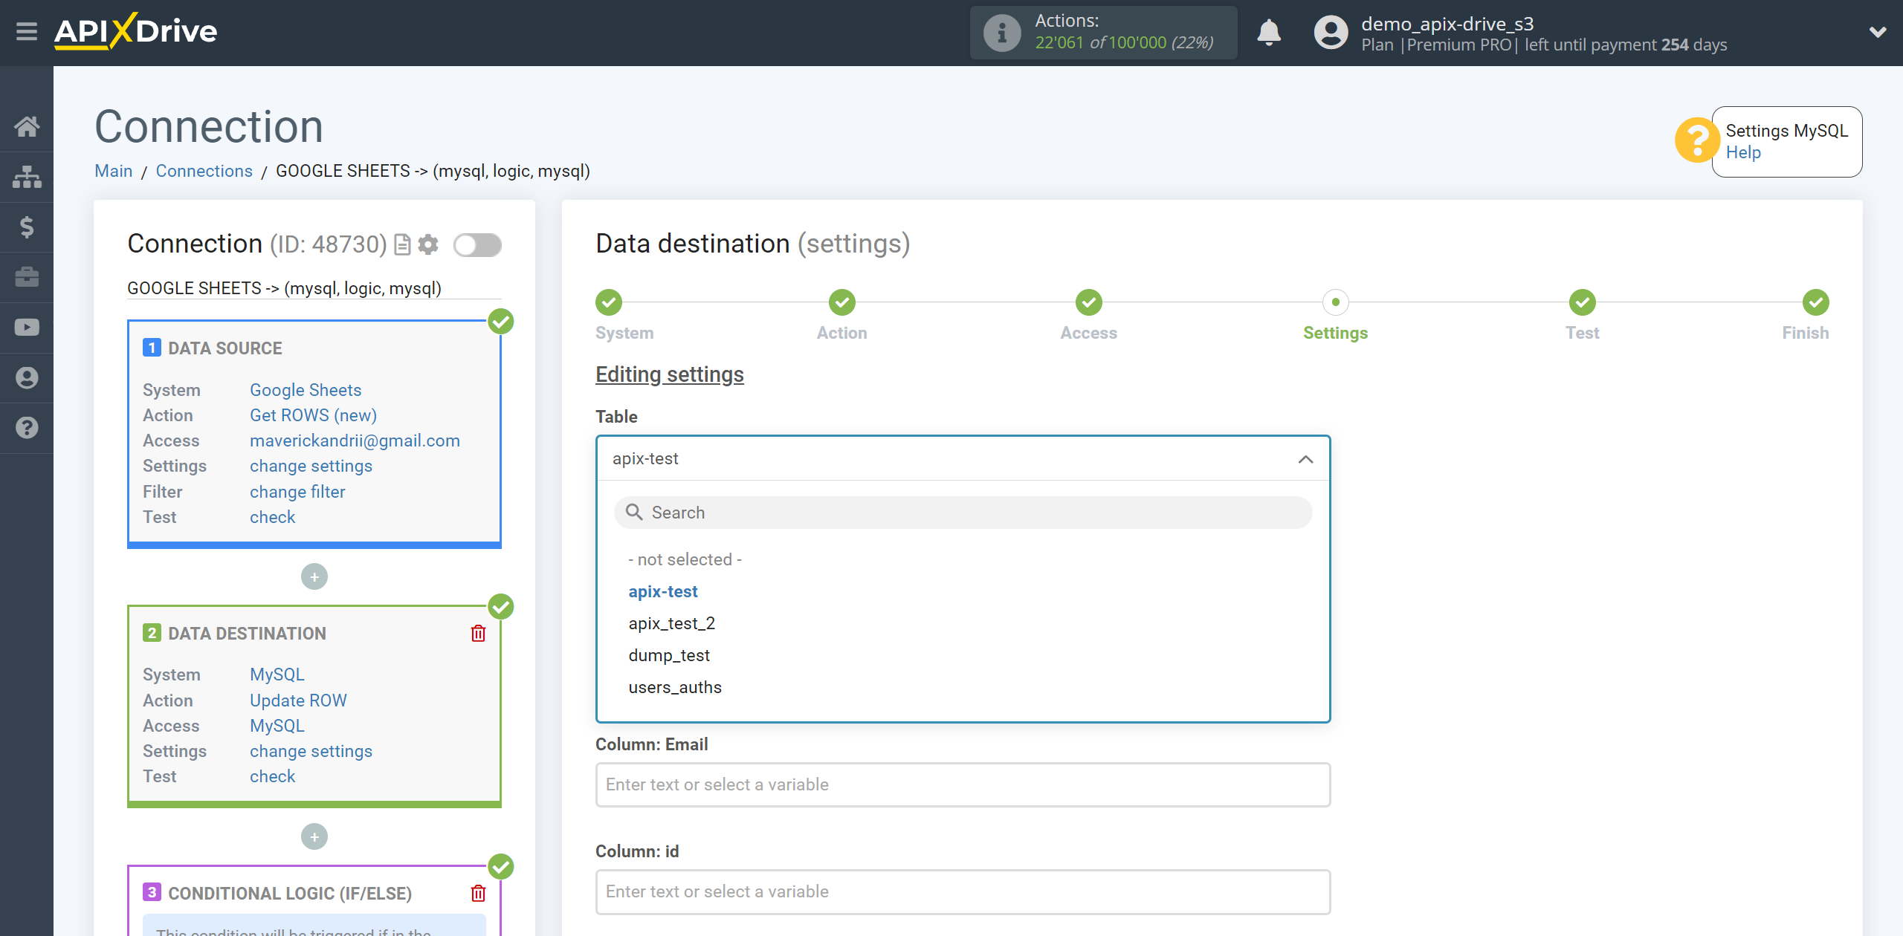Open the connections sitemap icon in sidebar
This screenshot has width=1903, height=936.
(27, 177)
